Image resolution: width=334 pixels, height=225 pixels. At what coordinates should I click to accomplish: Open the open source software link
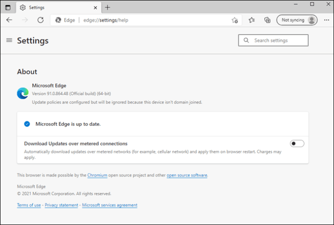click(x=187, y=175)
